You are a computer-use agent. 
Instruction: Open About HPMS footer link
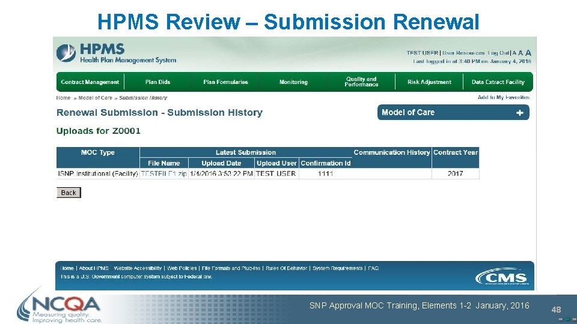tap(94, 268)
